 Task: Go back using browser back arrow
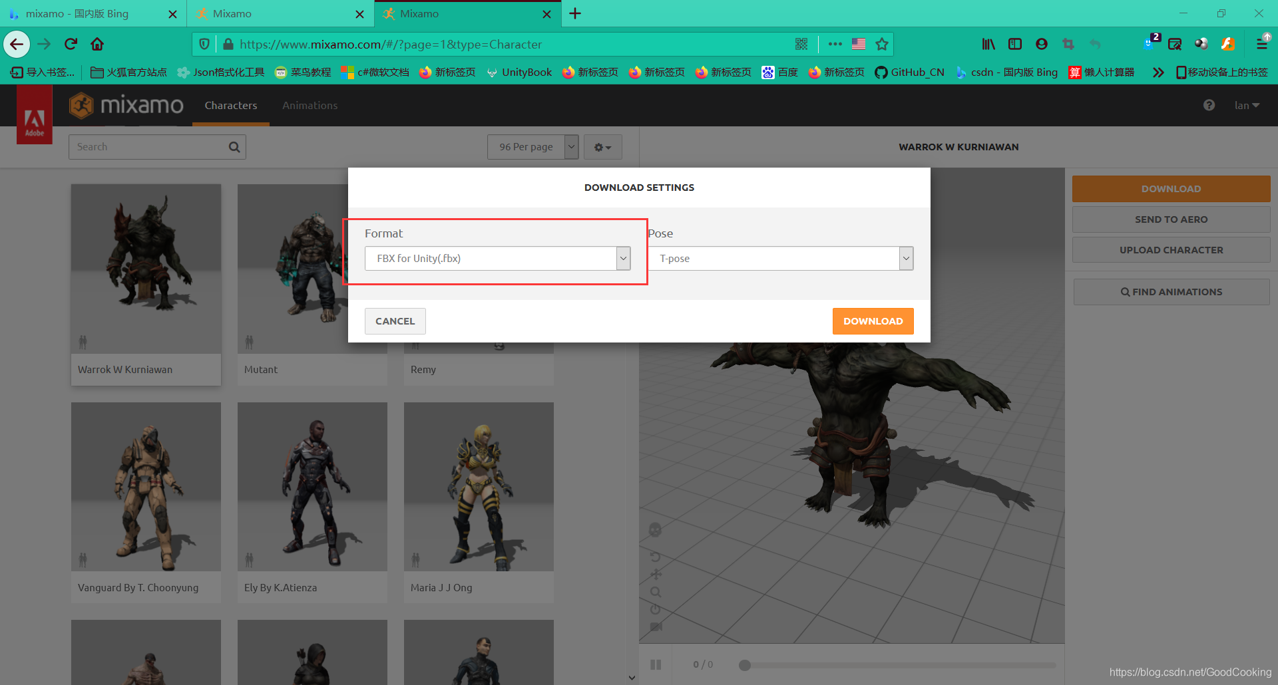click(x=17, y=45)
